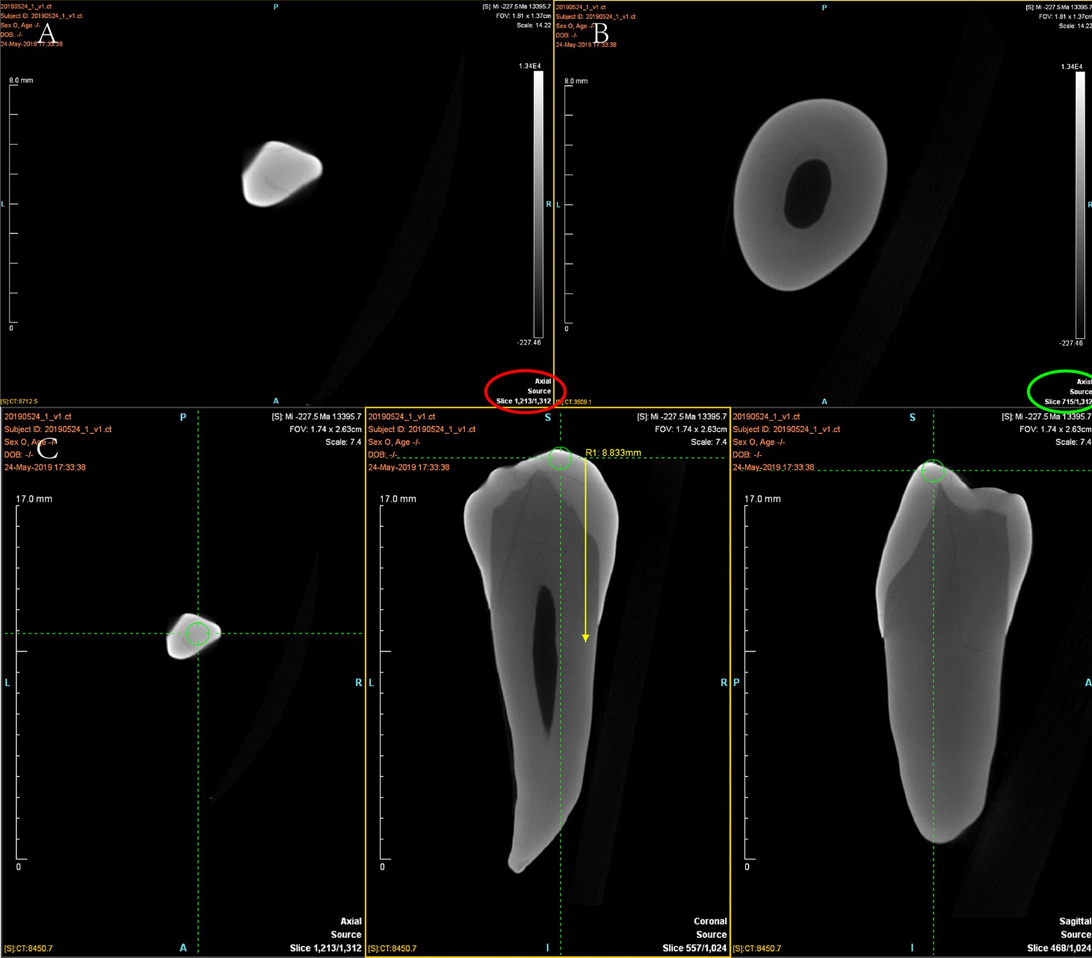Click the '17.0 mm' scale label in the coronal view

(x=398, y=498)
